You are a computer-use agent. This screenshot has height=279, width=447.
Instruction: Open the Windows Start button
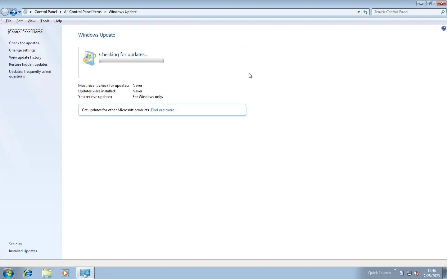pyautogui.click(x=8, y=273)
